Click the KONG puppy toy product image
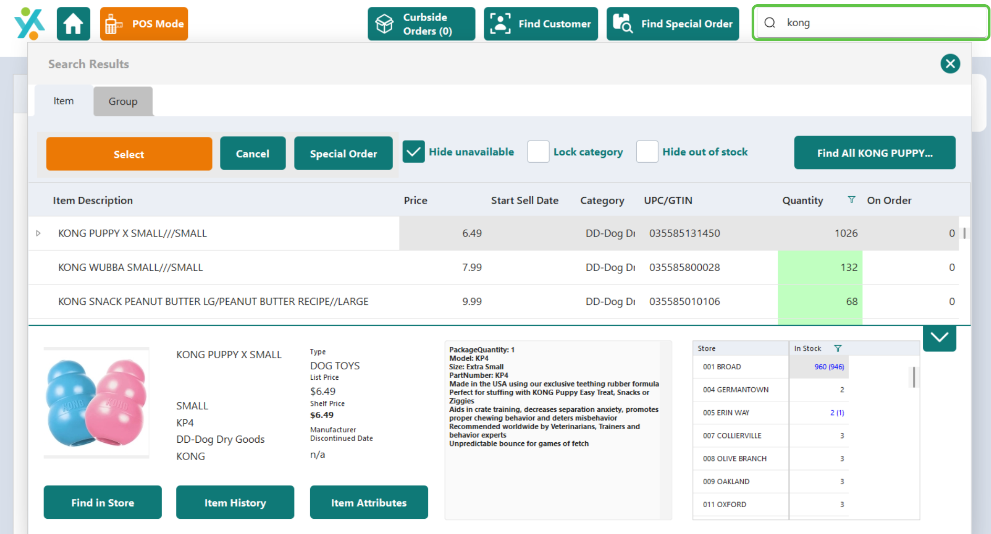The image size is (991, 534). (97, 403)
